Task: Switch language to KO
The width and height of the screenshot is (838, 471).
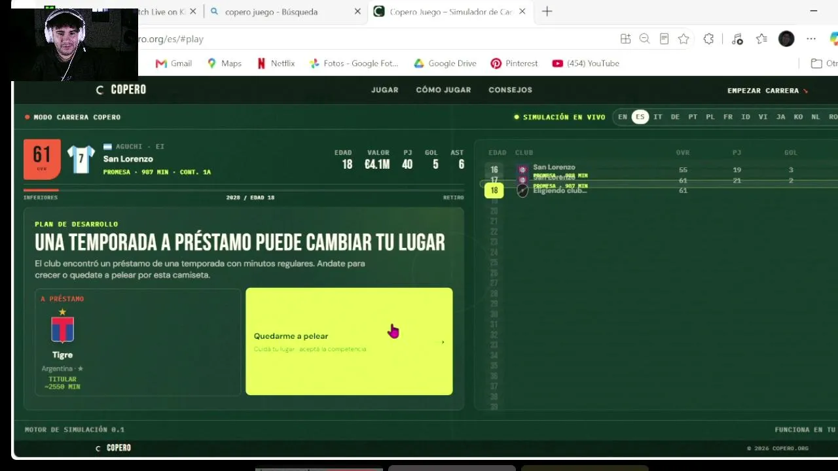Action: (x=798, y=117)
